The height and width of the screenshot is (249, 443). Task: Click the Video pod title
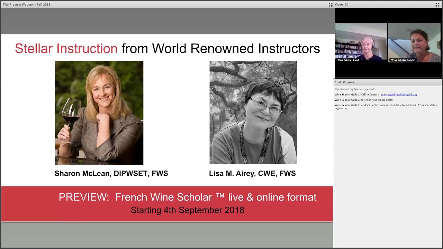point(339,4)
